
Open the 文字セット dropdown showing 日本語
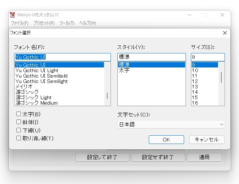pos(171,124)
